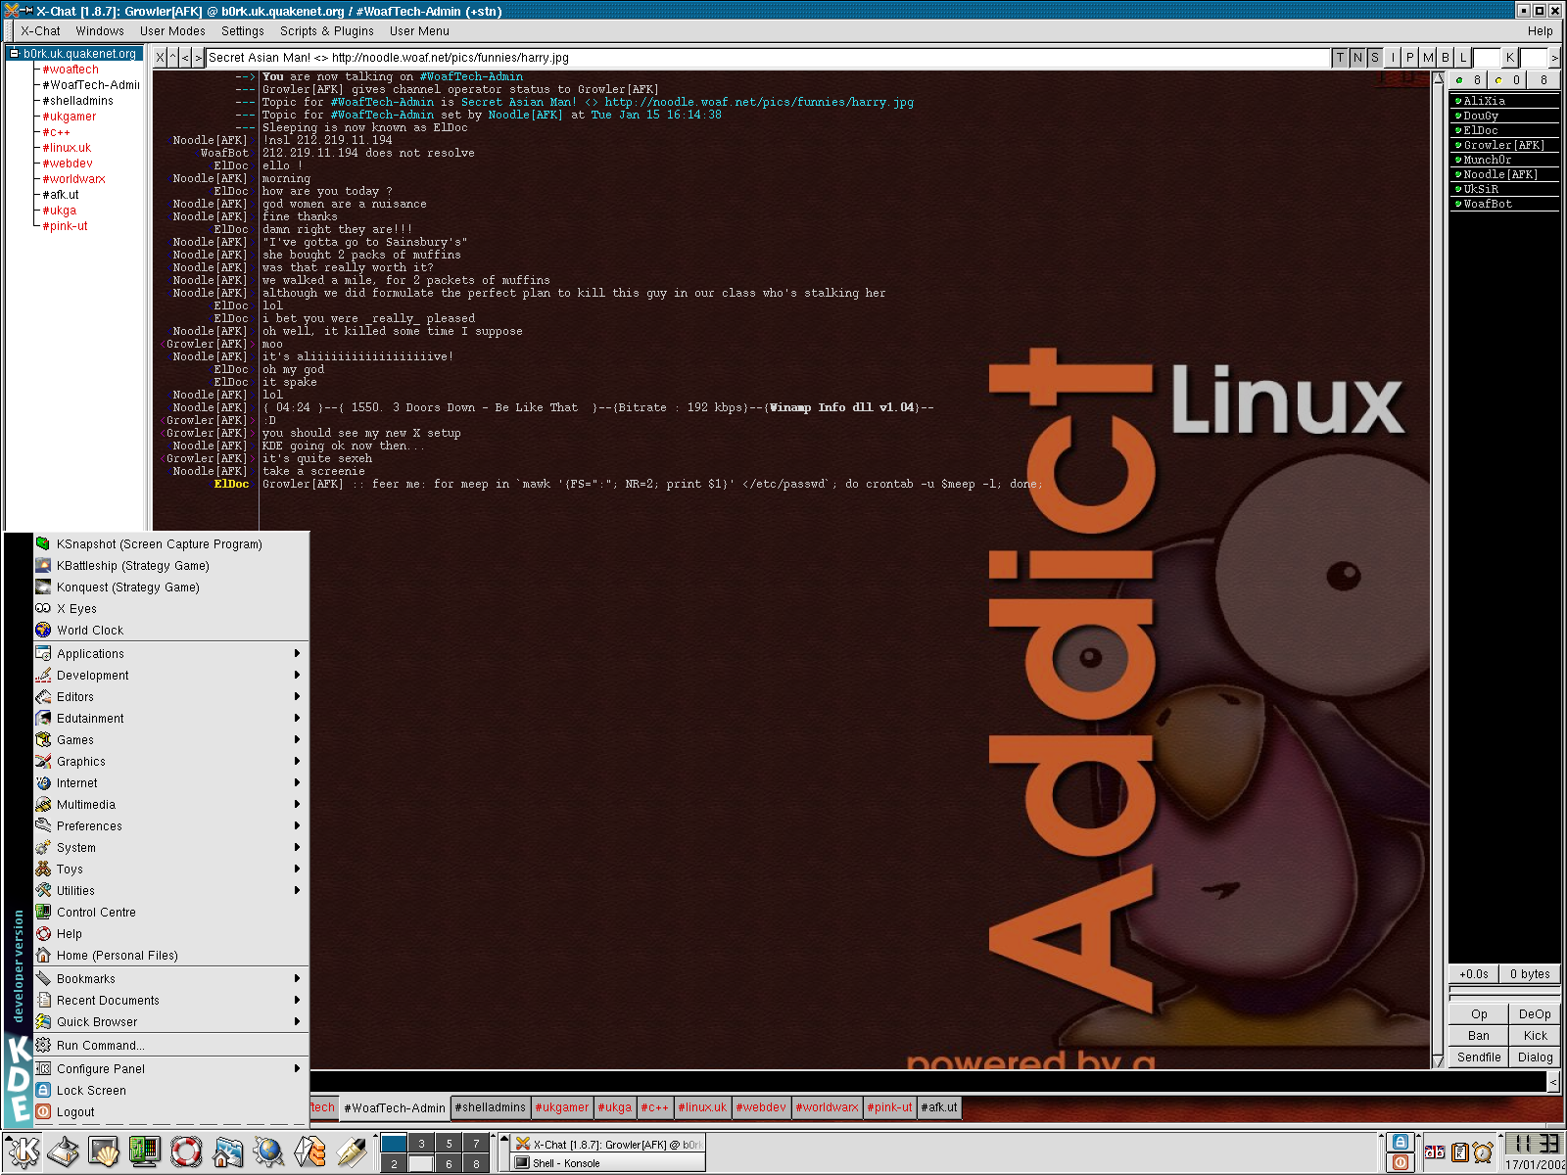Click the Op button
The width and height of the screenshot is (1567, 1175).
[x=1479, y=1014]
